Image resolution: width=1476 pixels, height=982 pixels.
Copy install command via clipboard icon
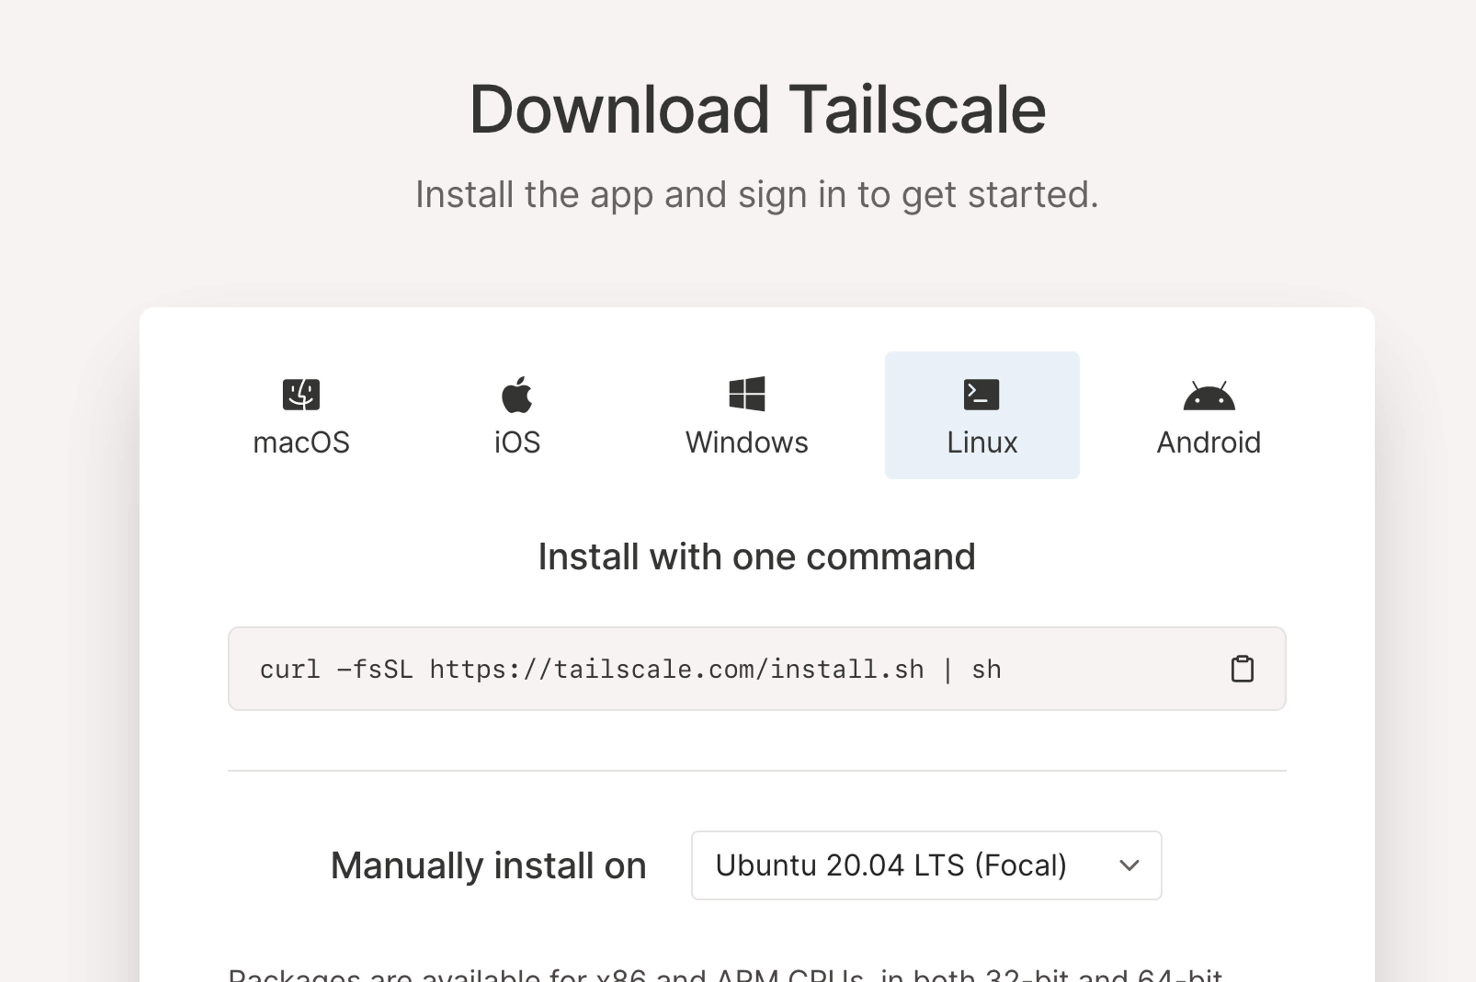(1242, 669)
